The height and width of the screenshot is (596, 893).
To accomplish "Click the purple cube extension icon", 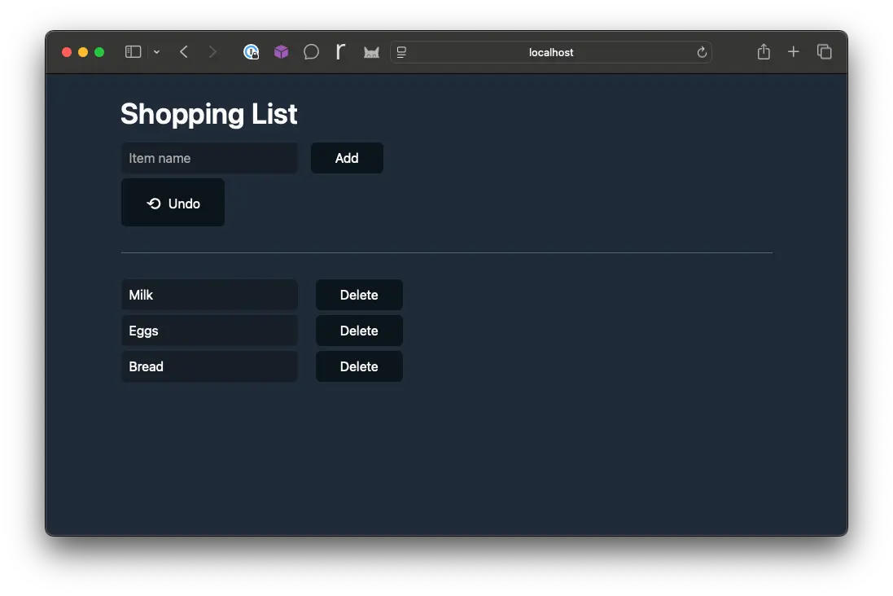I will [281, 51].
